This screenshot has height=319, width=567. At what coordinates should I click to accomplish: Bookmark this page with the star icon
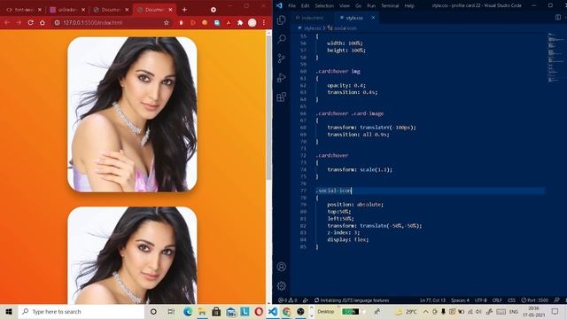click(167, 22)
